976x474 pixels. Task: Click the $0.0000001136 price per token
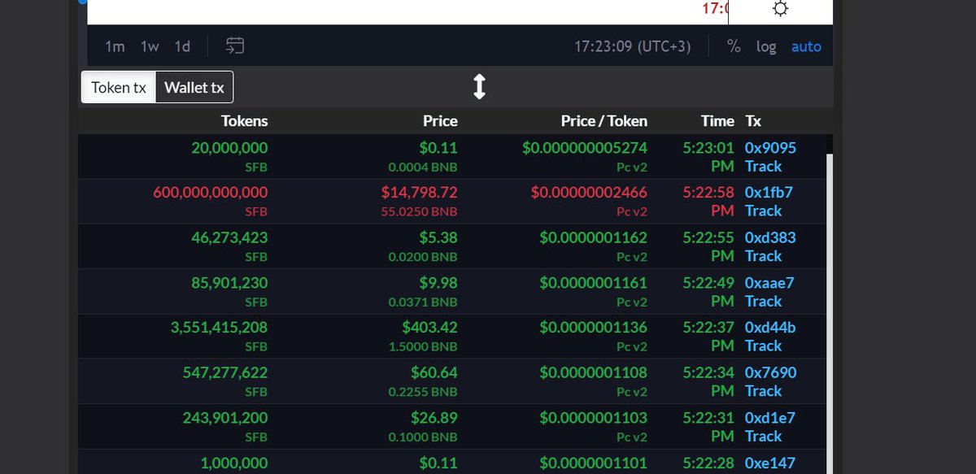pyautogui.click(x=594, y=328)
